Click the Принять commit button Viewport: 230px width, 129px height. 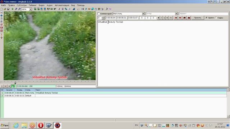pos(198,18)
